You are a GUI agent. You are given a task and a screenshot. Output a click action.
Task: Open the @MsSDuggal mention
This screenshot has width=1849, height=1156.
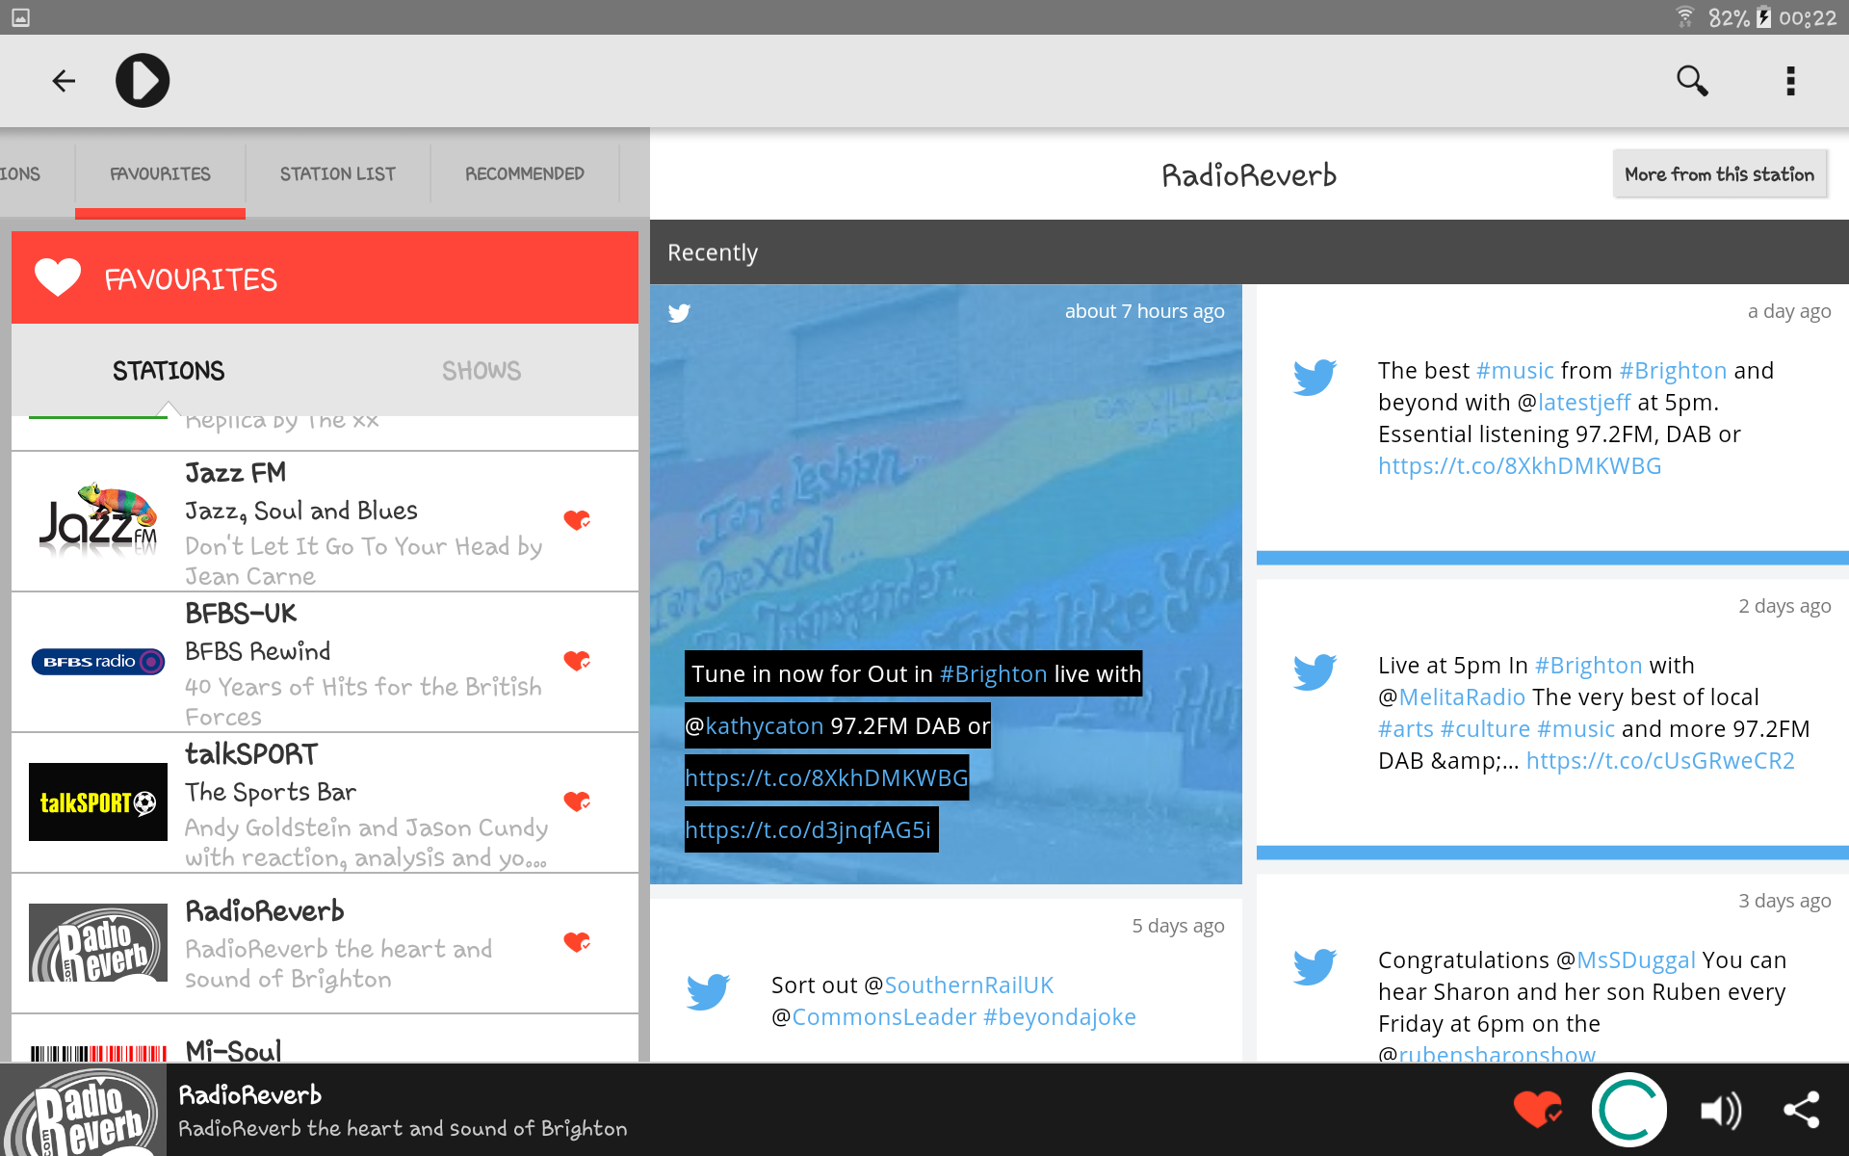pyautogui.click(x=1627, y=960)
